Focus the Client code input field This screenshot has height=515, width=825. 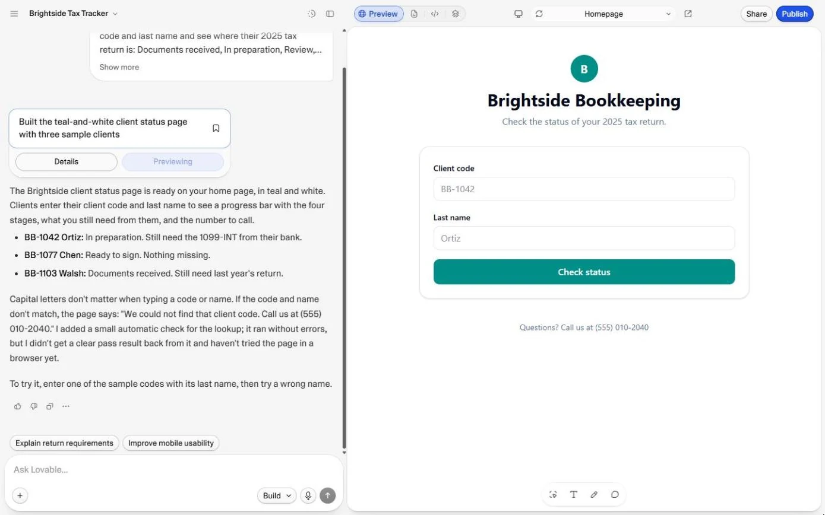584,189
